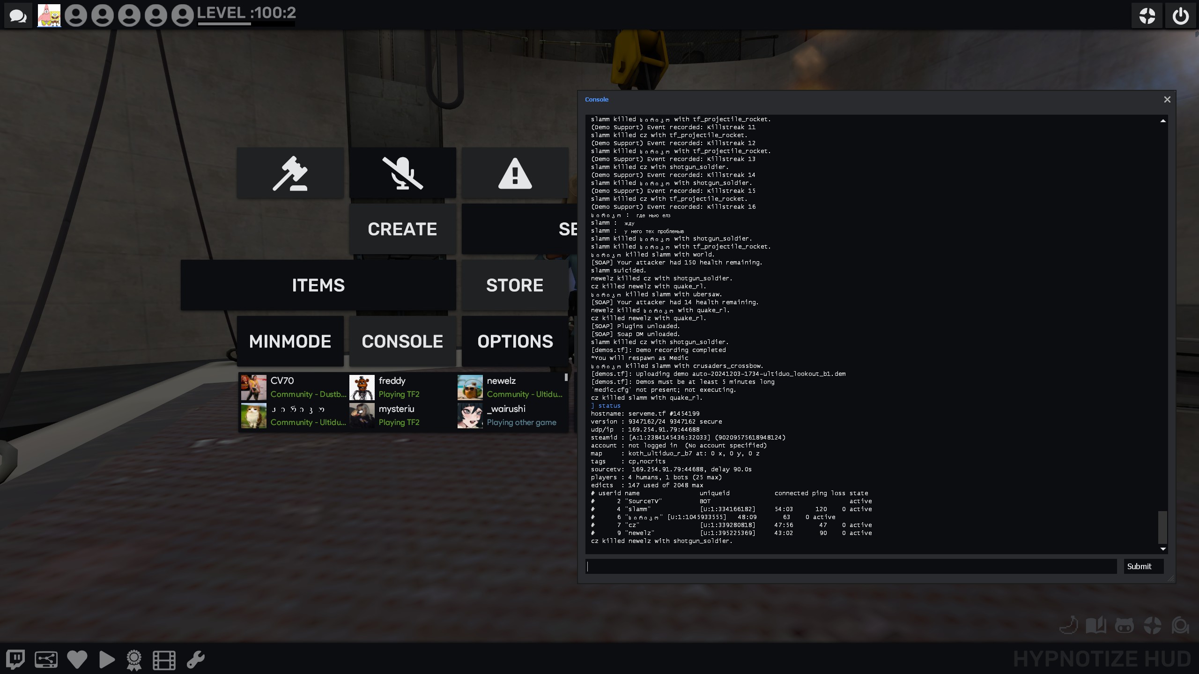
Task: Click the gavel vote-kick icon button
Action: coord(290,173)
